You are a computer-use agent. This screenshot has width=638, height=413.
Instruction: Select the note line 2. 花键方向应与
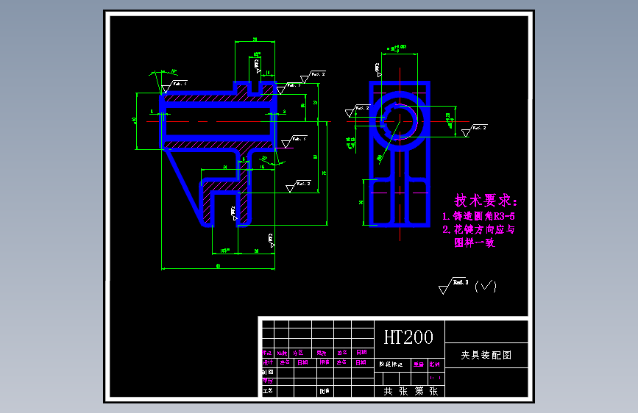click(478, 230)
